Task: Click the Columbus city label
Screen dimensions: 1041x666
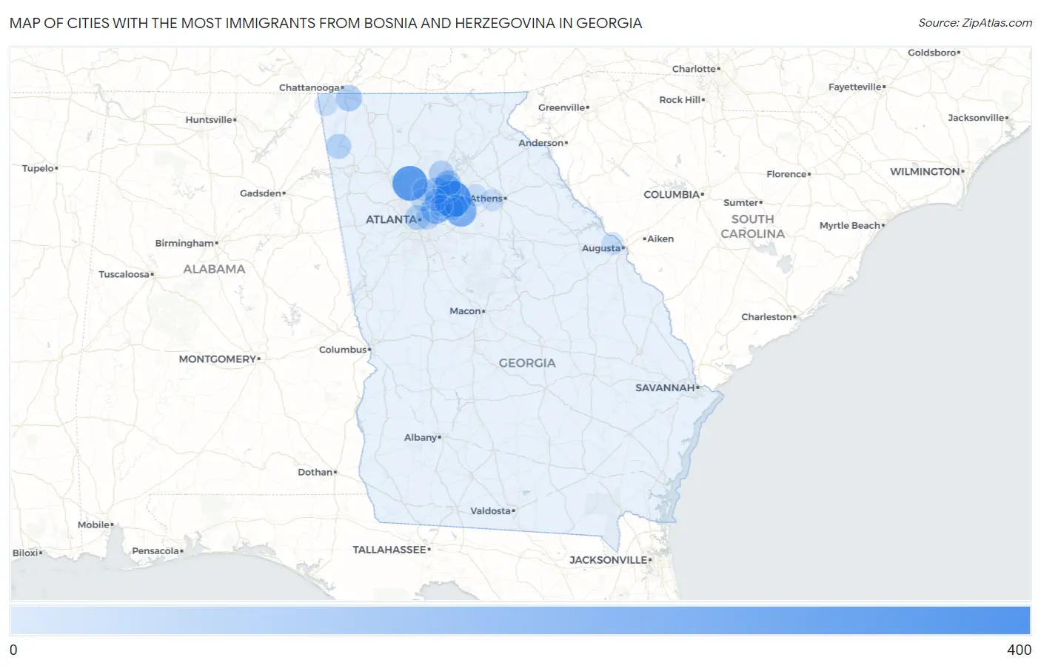Action: click(x=343, y=350)
